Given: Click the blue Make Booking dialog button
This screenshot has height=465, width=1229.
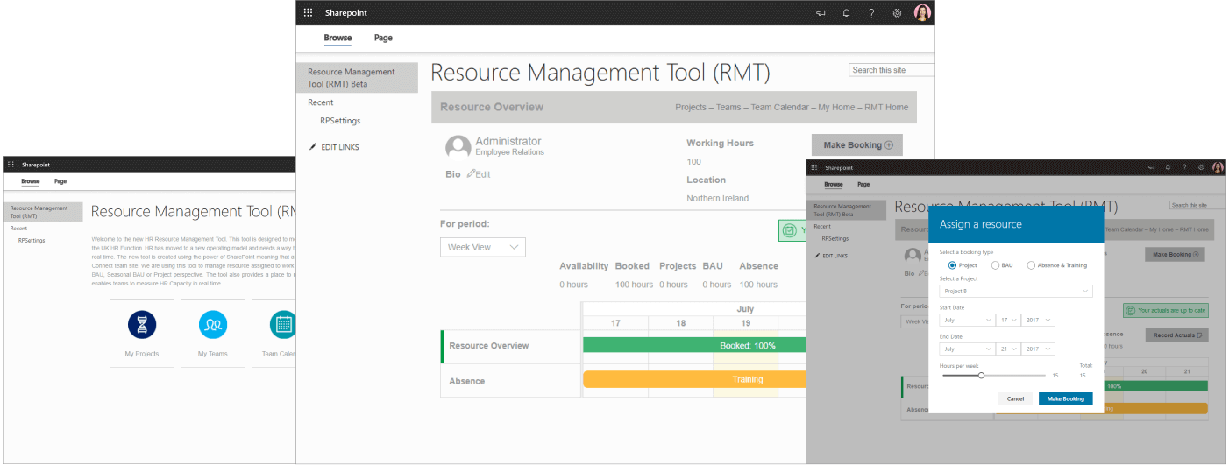Looking at the screenshot, I should 1065,398.
